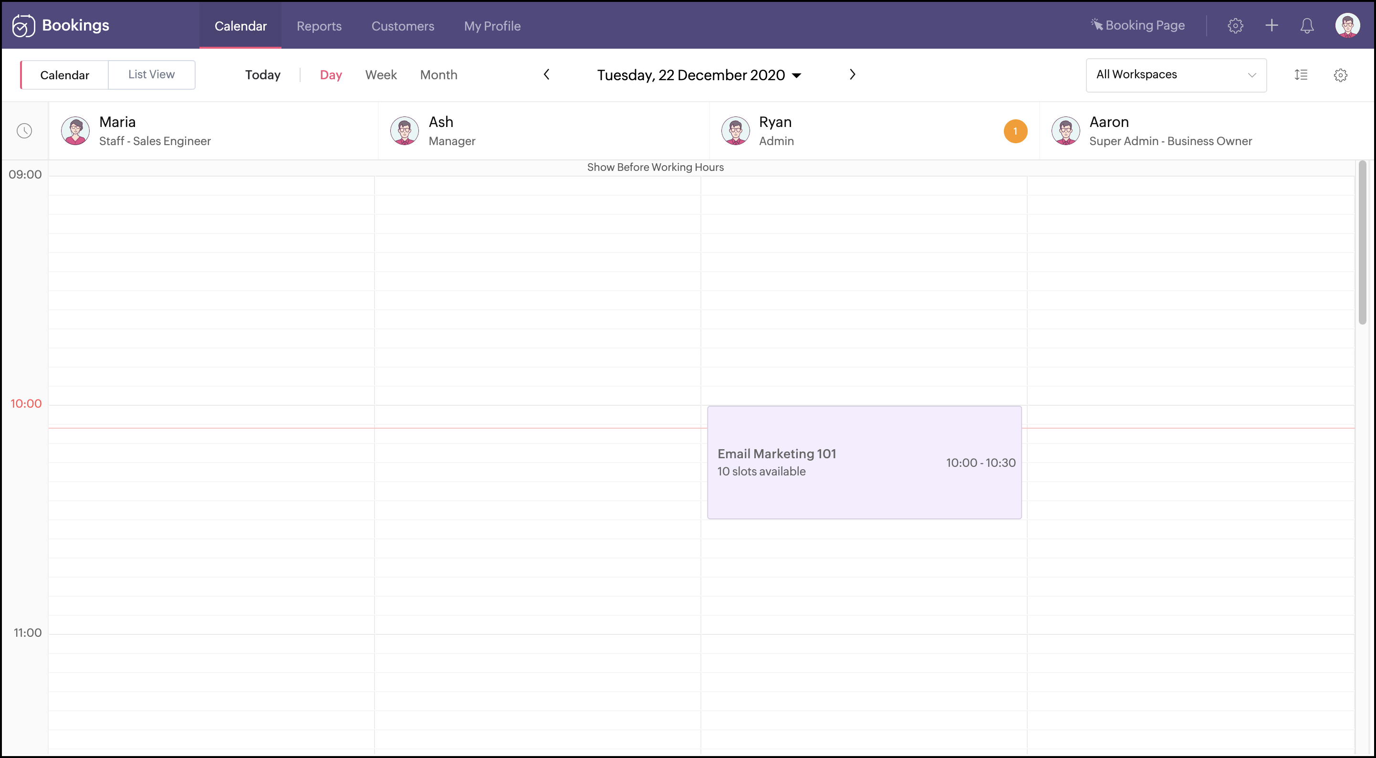Click Show Before Working Hours link
1376x758 pixels.
click(x=656, y=168)
